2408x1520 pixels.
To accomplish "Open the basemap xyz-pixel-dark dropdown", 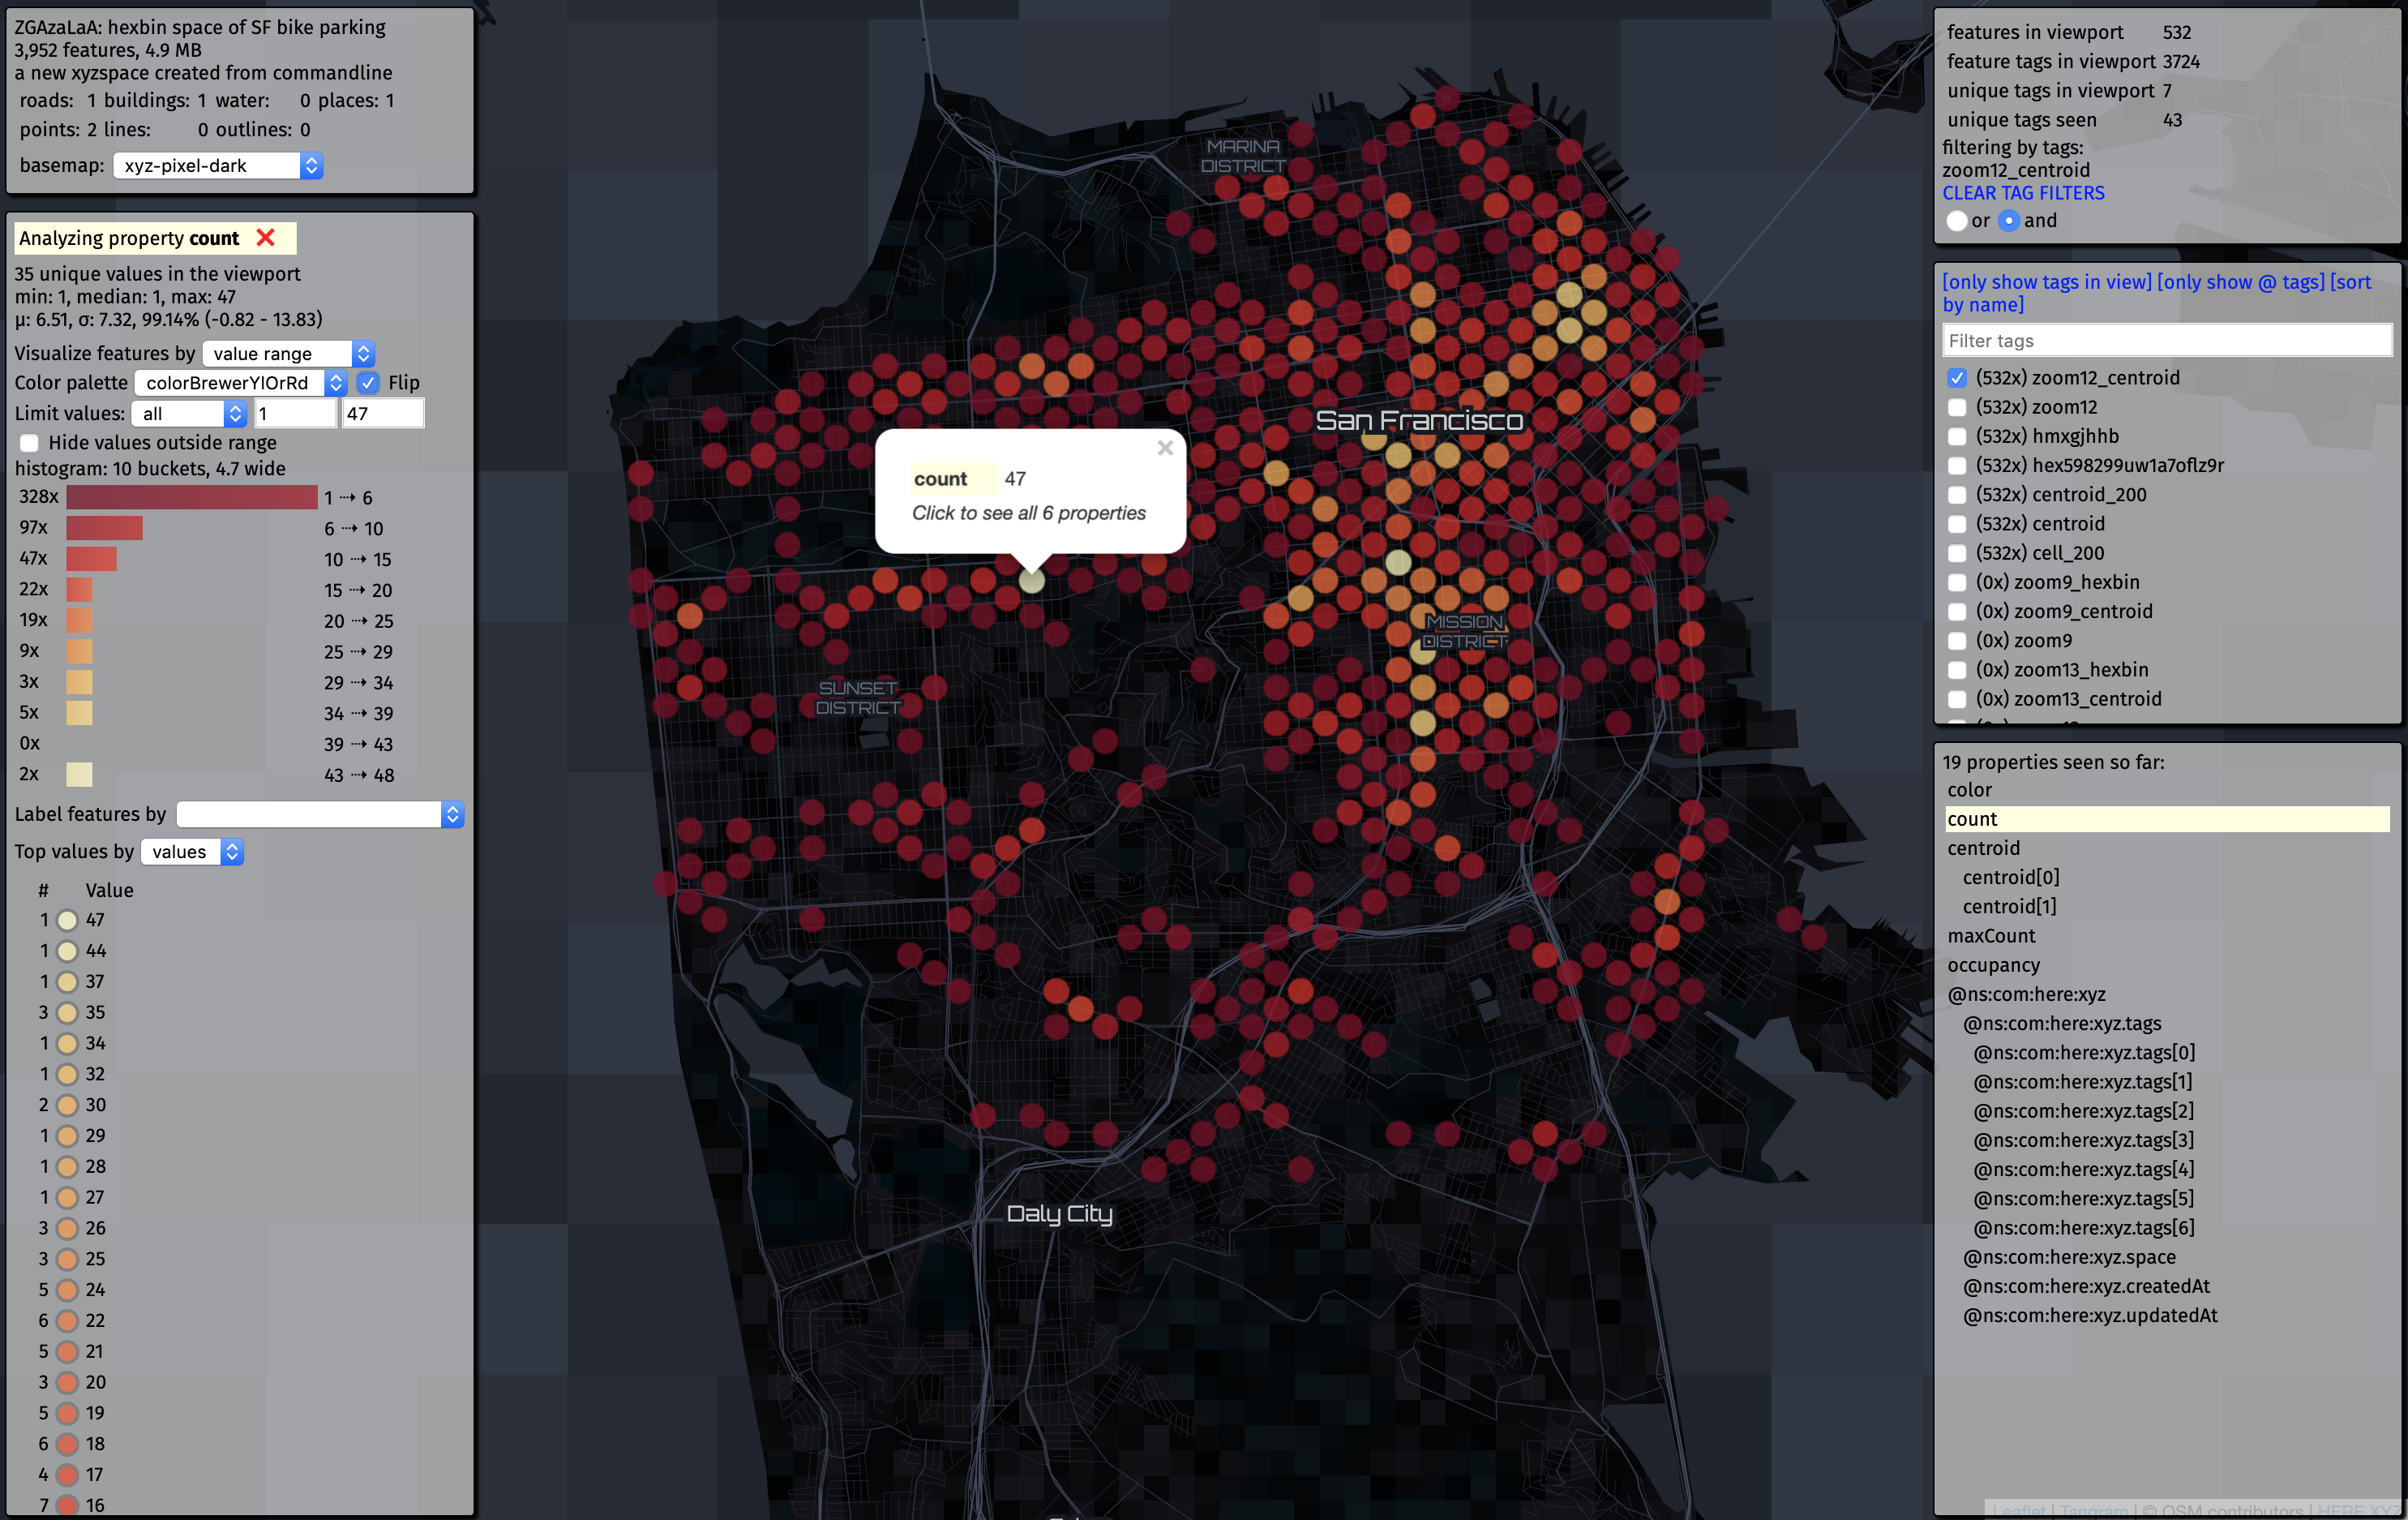I will [x=217, y=165].
